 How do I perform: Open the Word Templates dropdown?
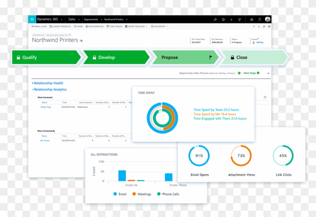[x=136, y=26]
